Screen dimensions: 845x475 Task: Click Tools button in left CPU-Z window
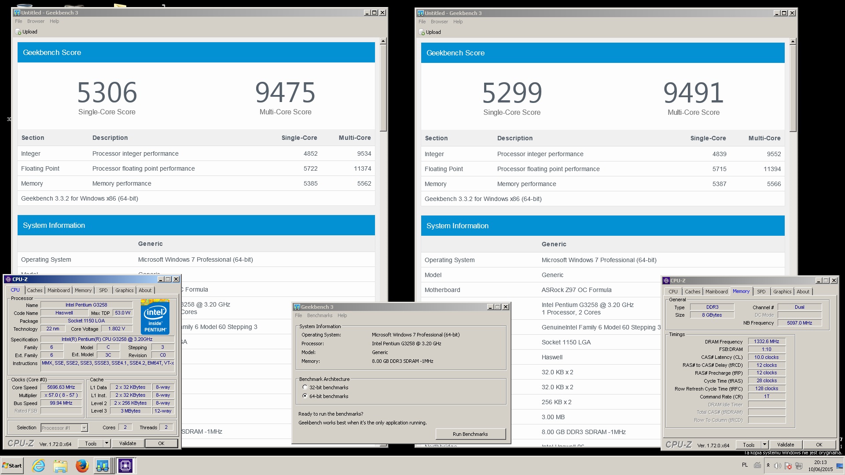click(x=91, y=443)
